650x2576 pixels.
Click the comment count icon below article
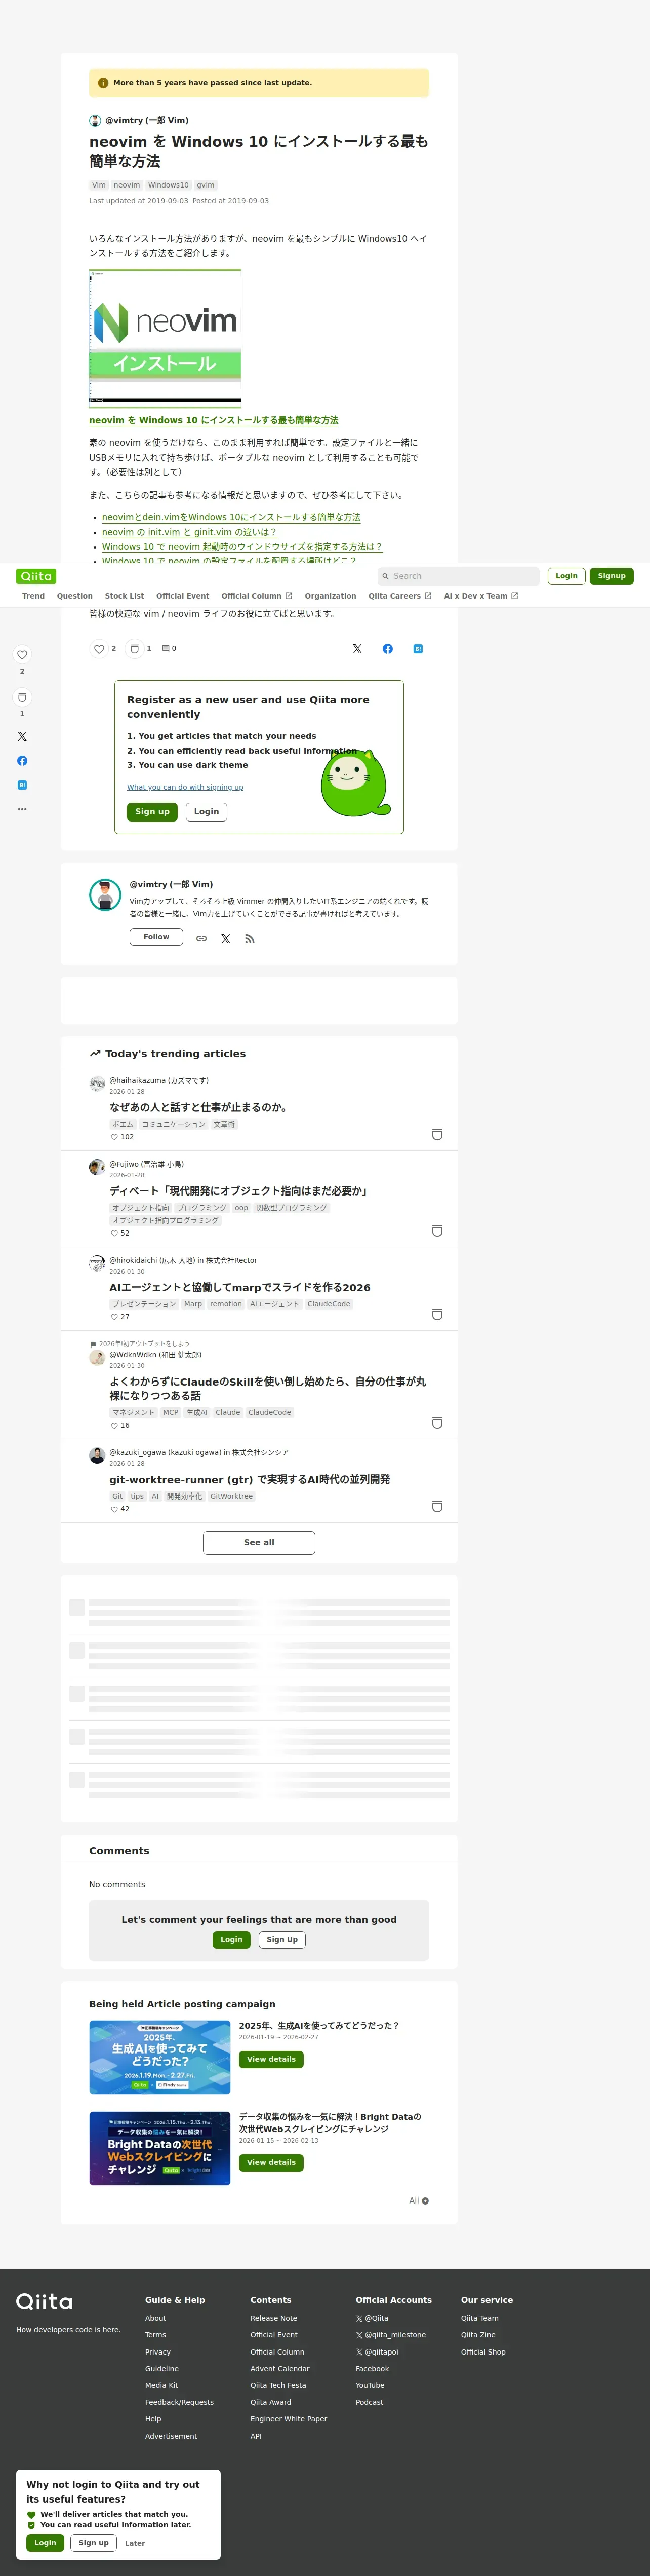point(166,649)
